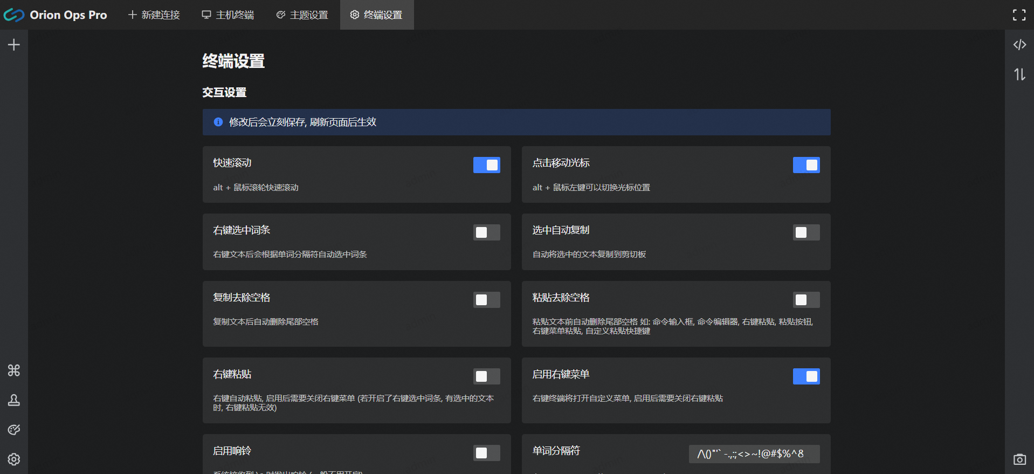Enable the 选中自动复制 toggle
Viewport: 1034px width, 474px height.
pos(806,232)
